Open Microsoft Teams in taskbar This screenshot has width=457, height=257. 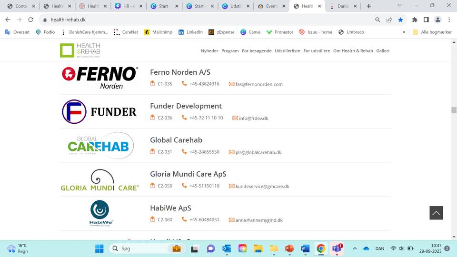point(337,248)
